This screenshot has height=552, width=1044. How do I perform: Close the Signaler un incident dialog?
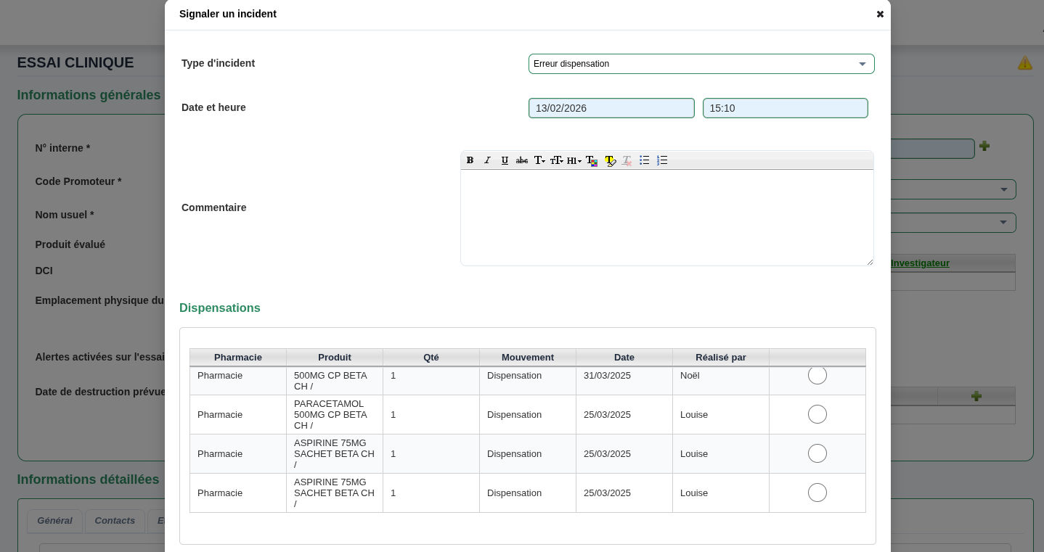point(880,15)
